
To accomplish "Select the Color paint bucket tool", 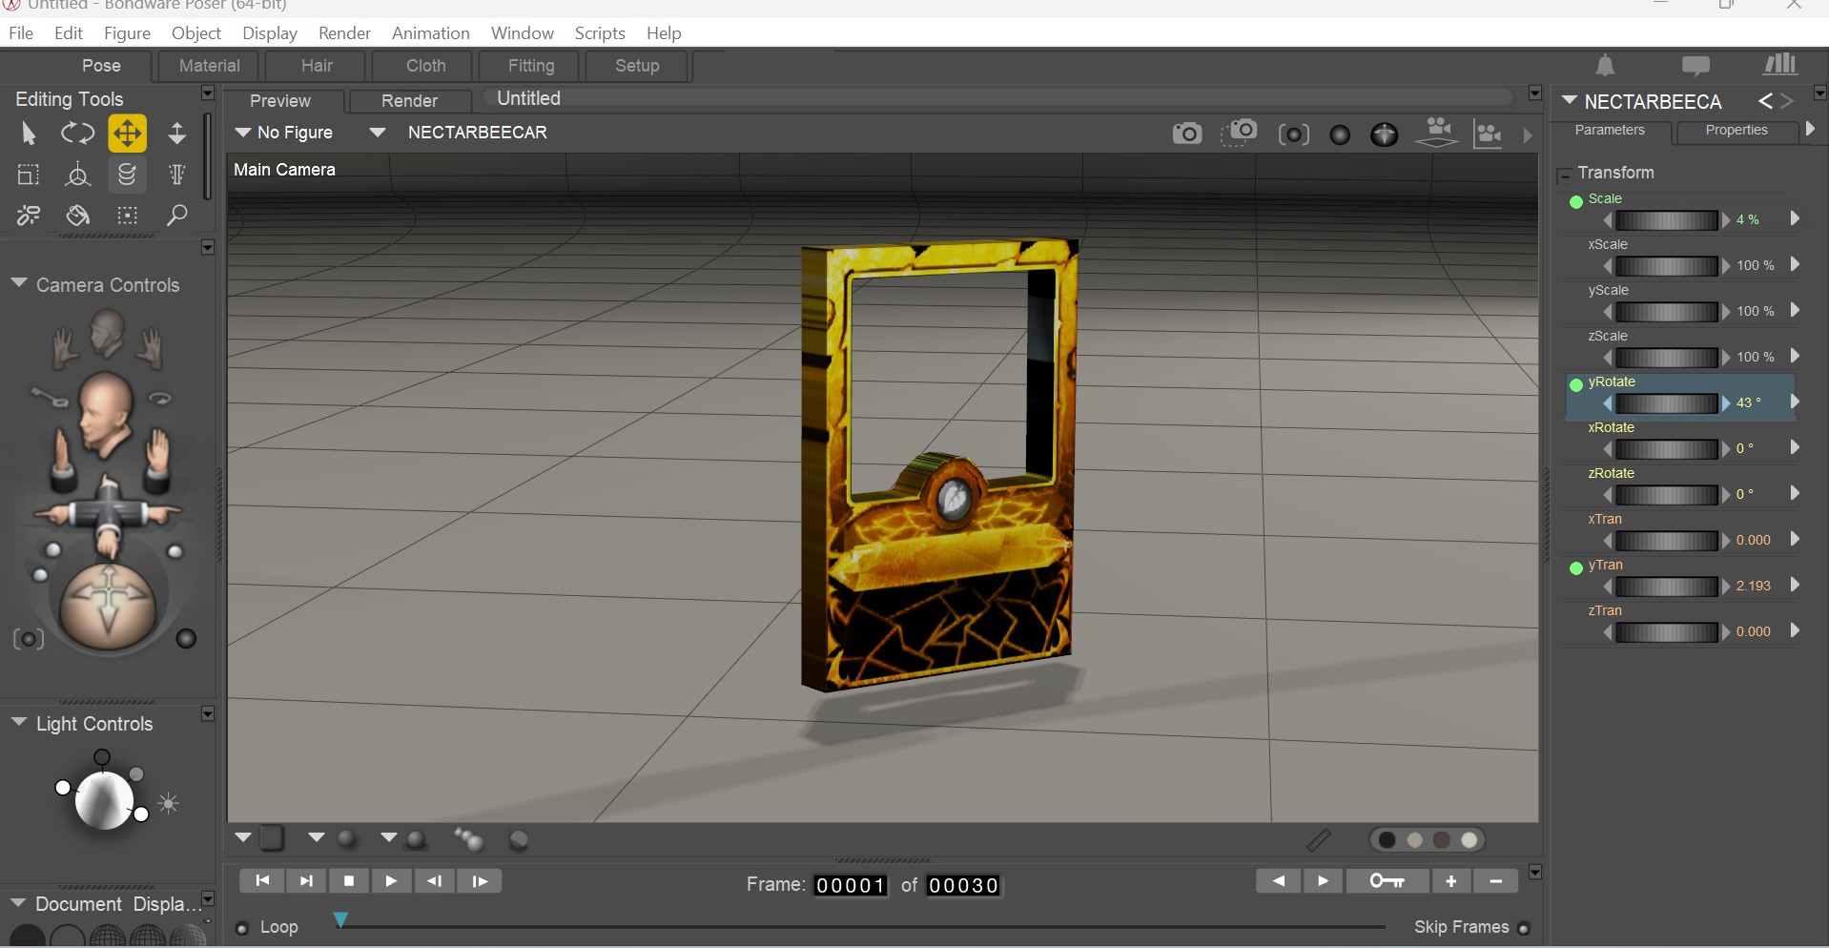I will pos(77,216).
